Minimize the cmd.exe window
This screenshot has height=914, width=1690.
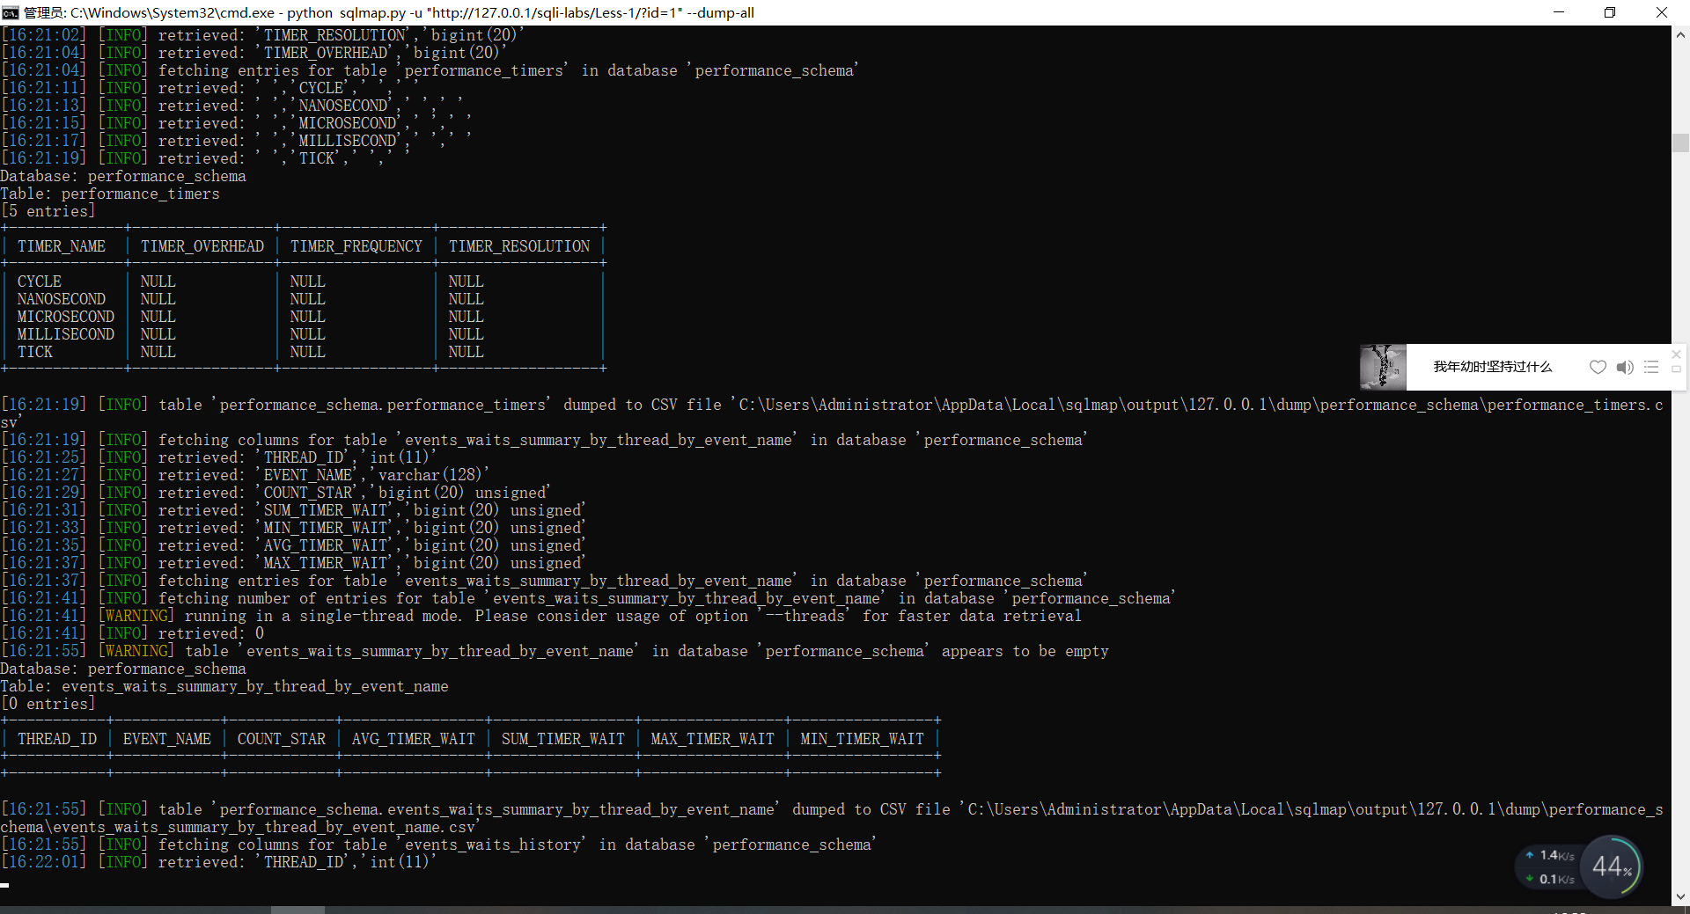(x=1559, y=12)
